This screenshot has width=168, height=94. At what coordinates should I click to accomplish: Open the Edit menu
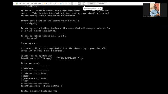click(24, 3)
